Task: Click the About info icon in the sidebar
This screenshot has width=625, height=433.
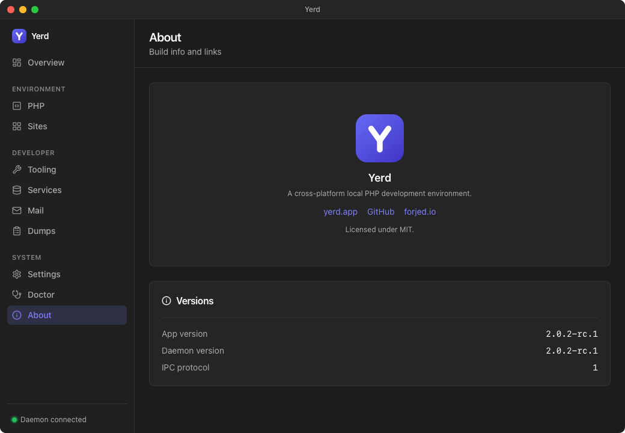Action: point(17,315)
